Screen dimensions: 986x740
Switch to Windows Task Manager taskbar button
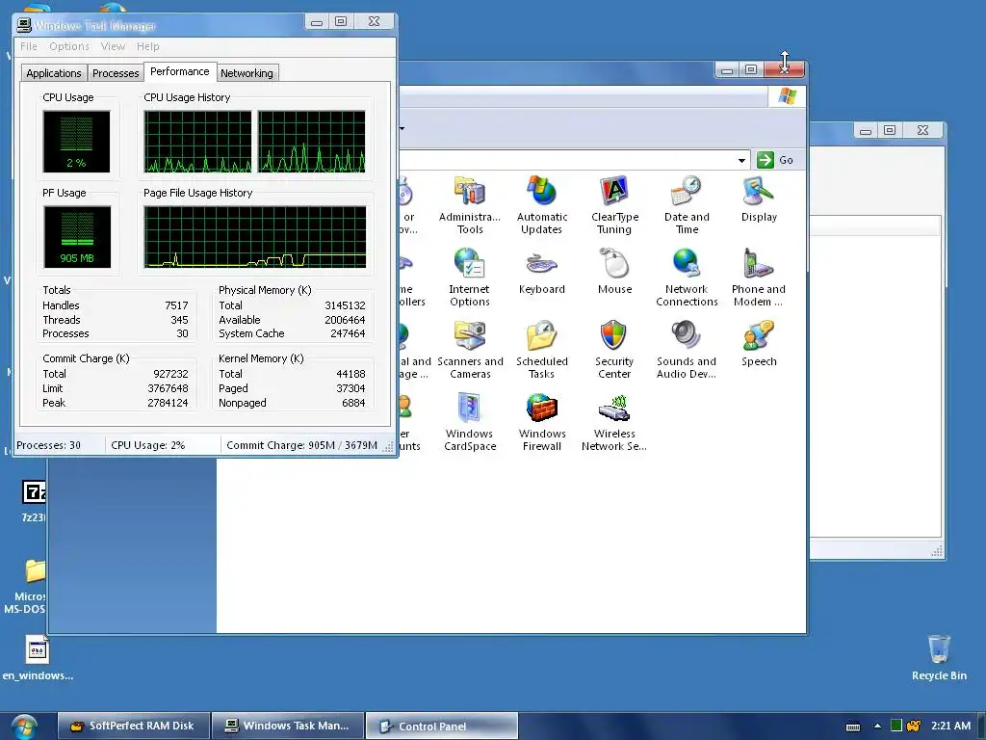[288, 727]
